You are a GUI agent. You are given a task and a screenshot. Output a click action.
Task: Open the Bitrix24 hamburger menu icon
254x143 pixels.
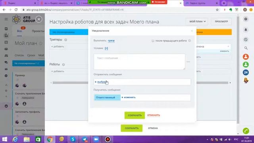click(x=6, y=19)
